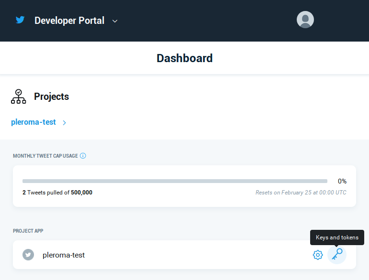Open the pleroma-test project link

click(x=34, y=122)
